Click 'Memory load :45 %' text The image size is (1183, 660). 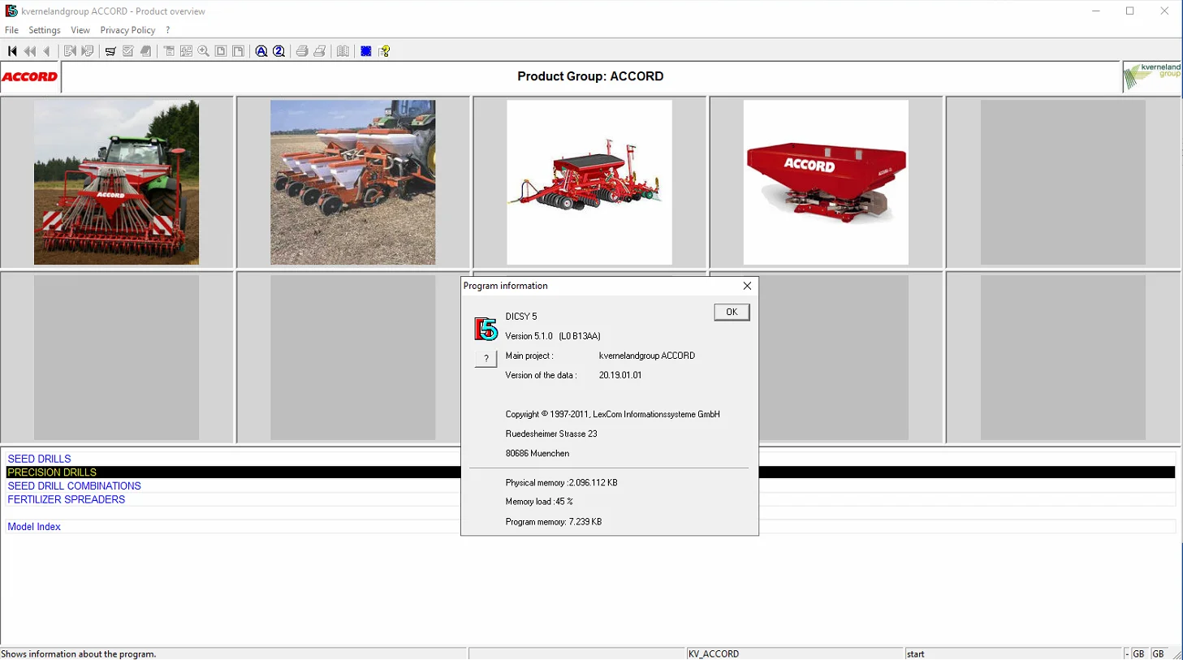pos(539,502)
